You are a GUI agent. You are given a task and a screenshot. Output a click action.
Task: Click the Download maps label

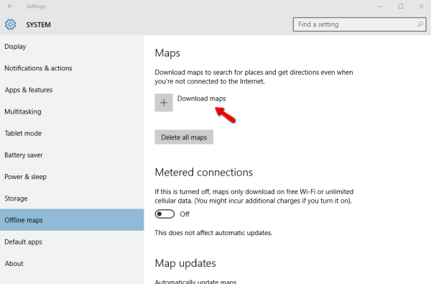tap(201, 99)
